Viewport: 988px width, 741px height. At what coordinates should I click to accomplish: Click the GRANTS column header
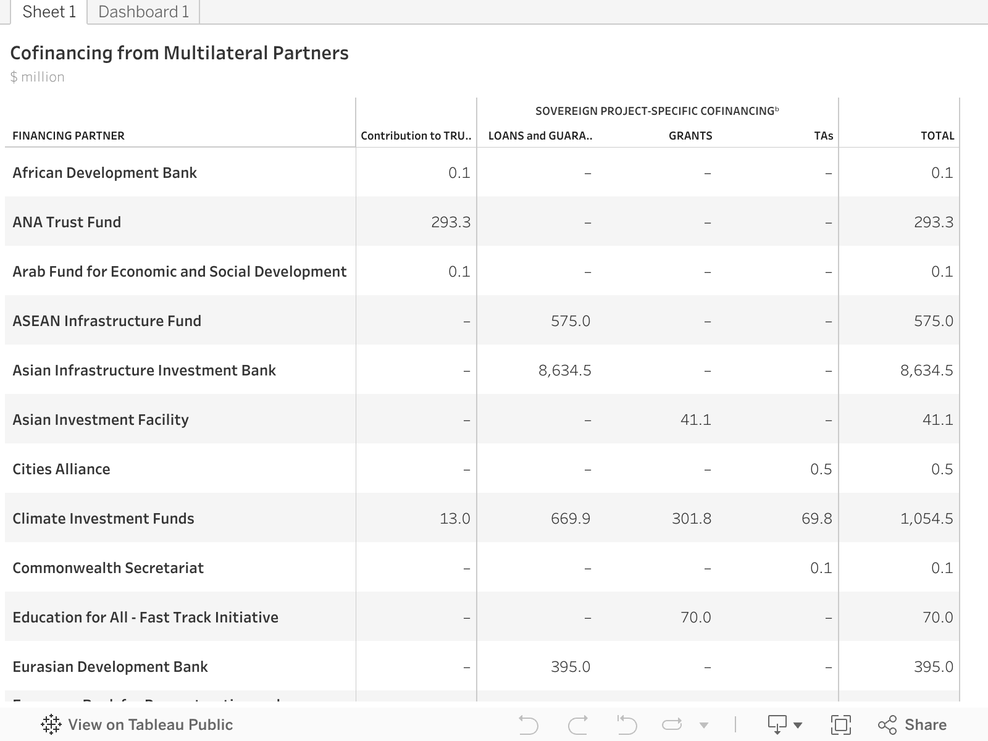(690, 136)
